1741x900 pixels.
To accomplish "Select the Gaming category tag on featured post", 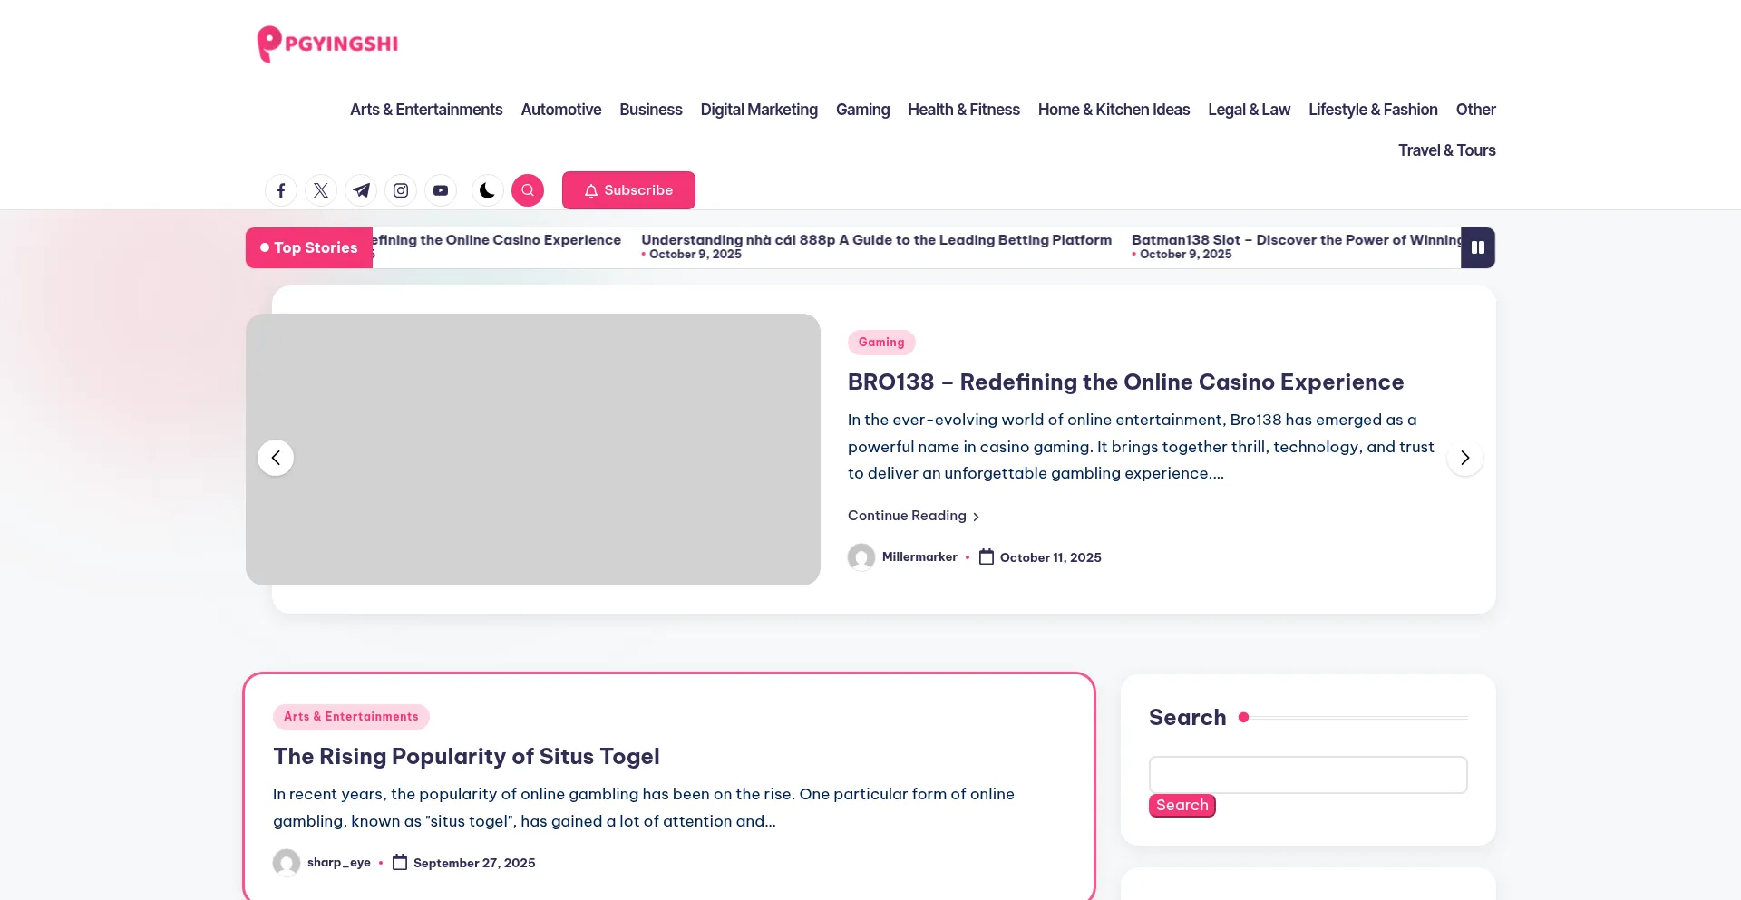I will (x=881, y=343).
